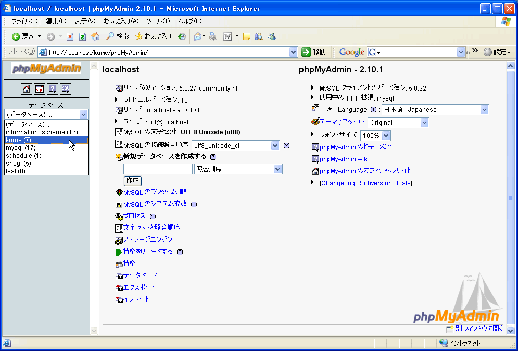The width and height of the screenshot is (518, 351).
Task: Click the address bar URL field
Action: pos(168,52)
